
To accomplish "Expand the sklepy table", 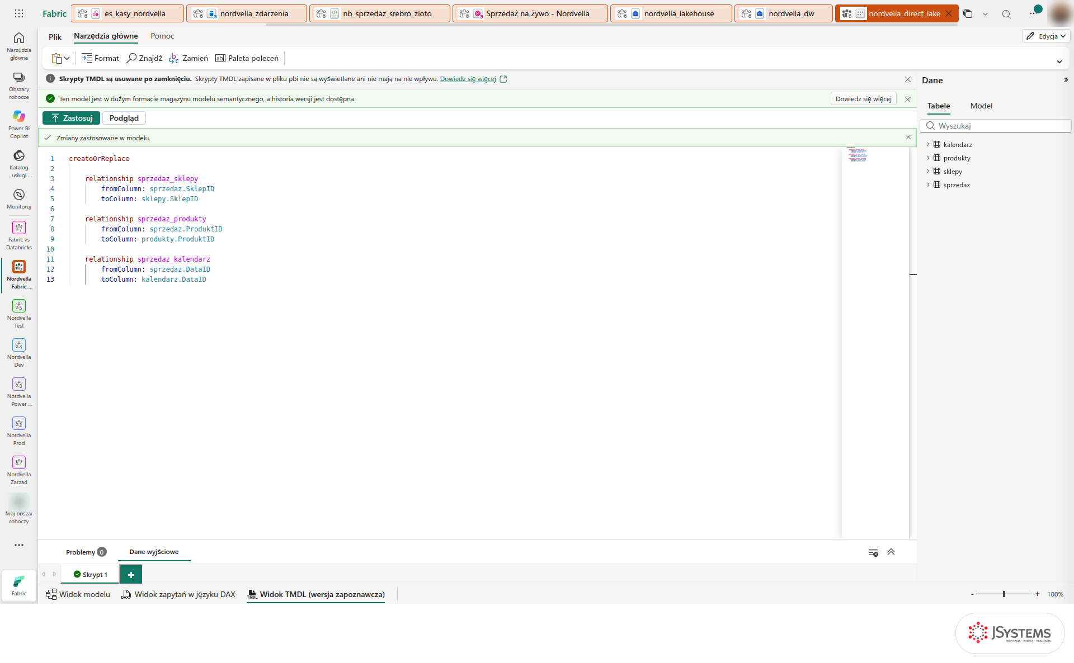I will click(x=928, y=171).
